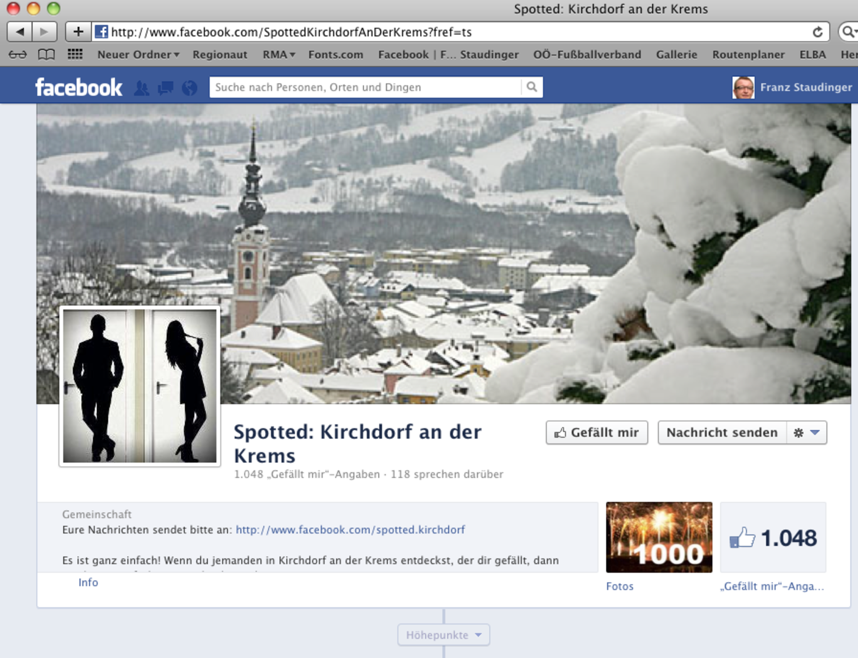858x658 pixels.
Task: Click the Facebook search magnifier button
Action: click(532, 87)
